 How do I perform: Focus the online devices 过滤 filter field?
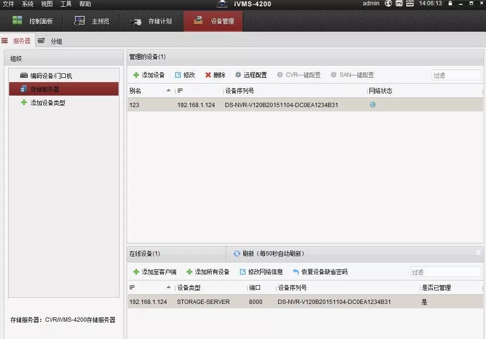click(445, 272)
